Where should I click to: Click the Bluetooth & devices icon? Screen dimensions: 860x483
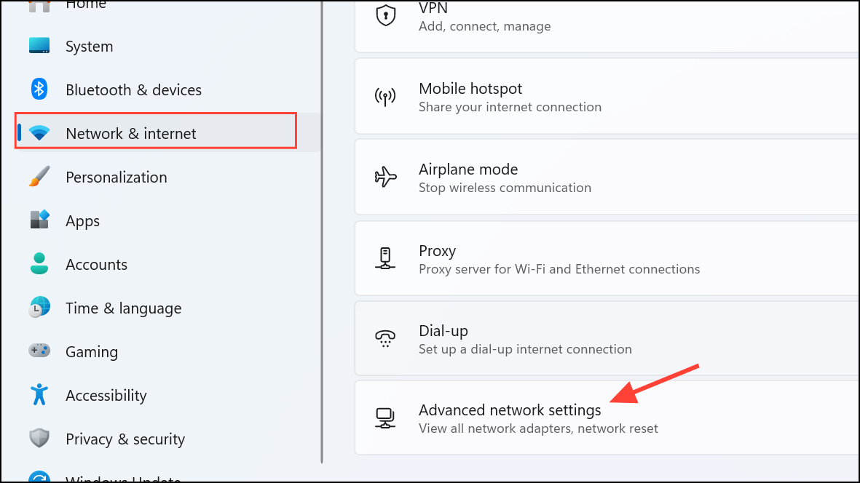tap(39, 89)
